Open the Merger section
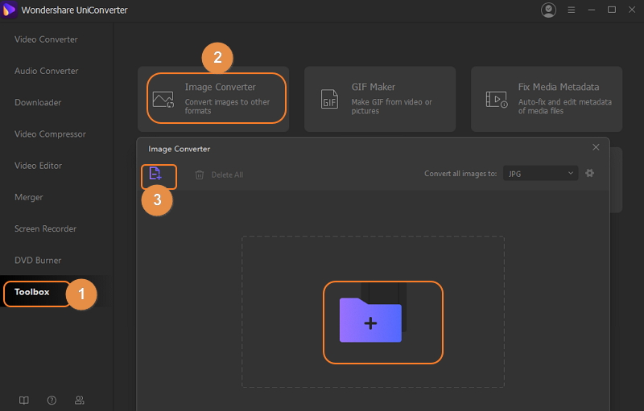Image resolution: width=644 pixels, height=411 pixels. [29, 197]
